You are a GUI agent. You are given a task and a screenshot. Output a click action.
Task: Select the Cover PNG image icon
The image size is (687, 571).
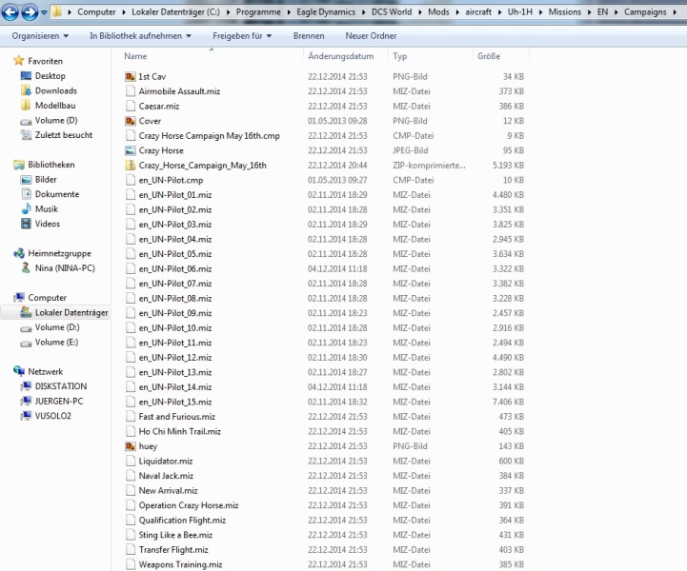131,121
